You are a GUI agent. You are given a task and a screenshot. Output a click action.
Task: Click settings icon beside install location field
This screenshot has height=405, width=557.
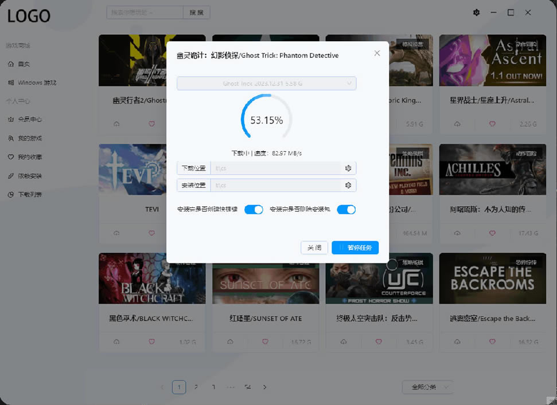[x=348, y=185]
